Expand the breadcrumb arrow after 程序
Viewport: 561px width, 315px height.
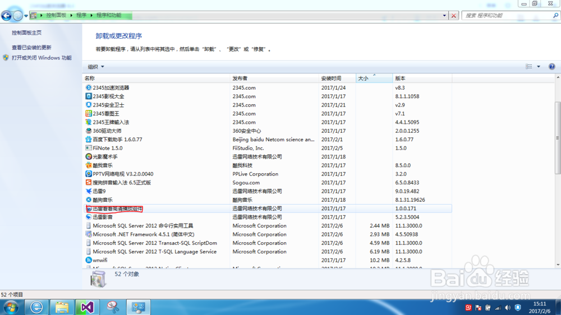pos(91,15)
